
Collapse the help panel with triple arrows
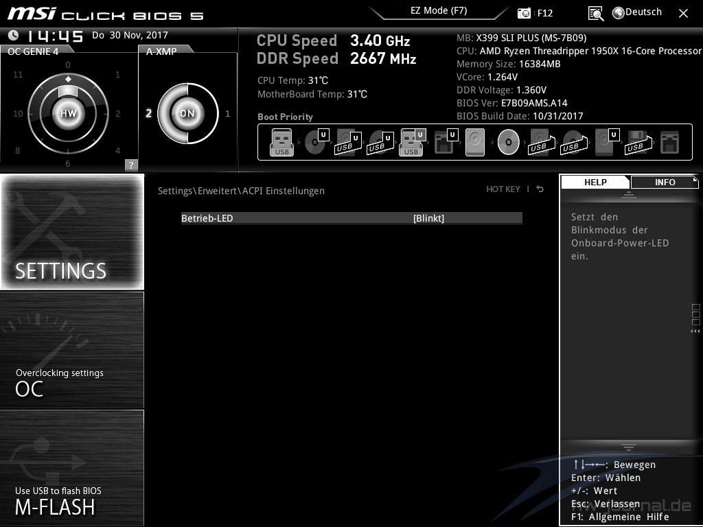pyautogui.click(x=695, y=331)
